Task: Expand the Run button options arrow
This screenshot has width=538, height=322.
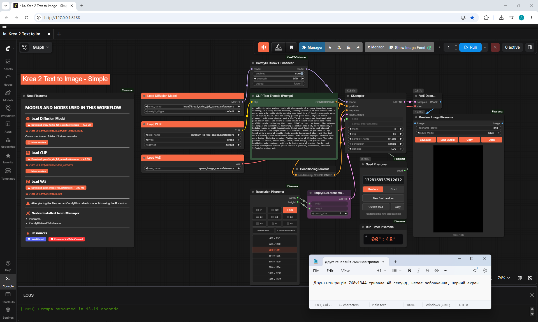Action: click(485, 47)
